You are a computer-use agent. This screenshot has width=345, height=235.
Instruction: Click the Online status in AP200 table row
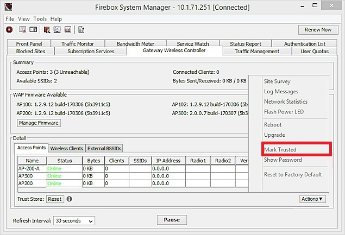[x=65, y=183]
